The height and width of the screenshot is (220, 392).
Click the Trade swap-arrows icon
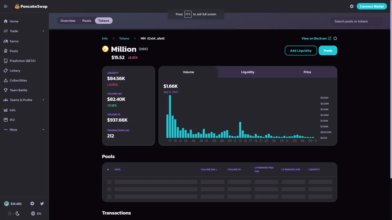pos(6,31)
